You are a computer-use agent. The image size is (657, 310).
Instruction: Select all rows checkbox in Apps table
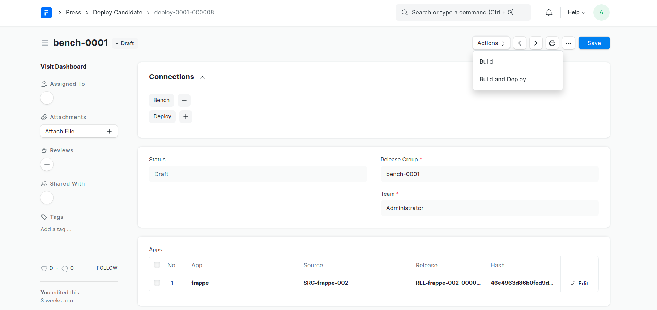pos(157,265)
